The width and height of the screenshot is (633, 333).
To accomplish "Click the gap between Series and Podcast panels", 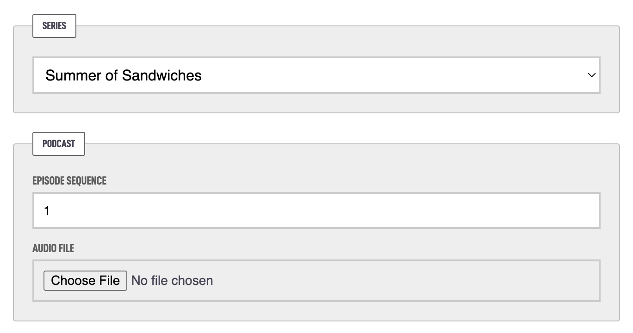I will [x=316, y=124].
